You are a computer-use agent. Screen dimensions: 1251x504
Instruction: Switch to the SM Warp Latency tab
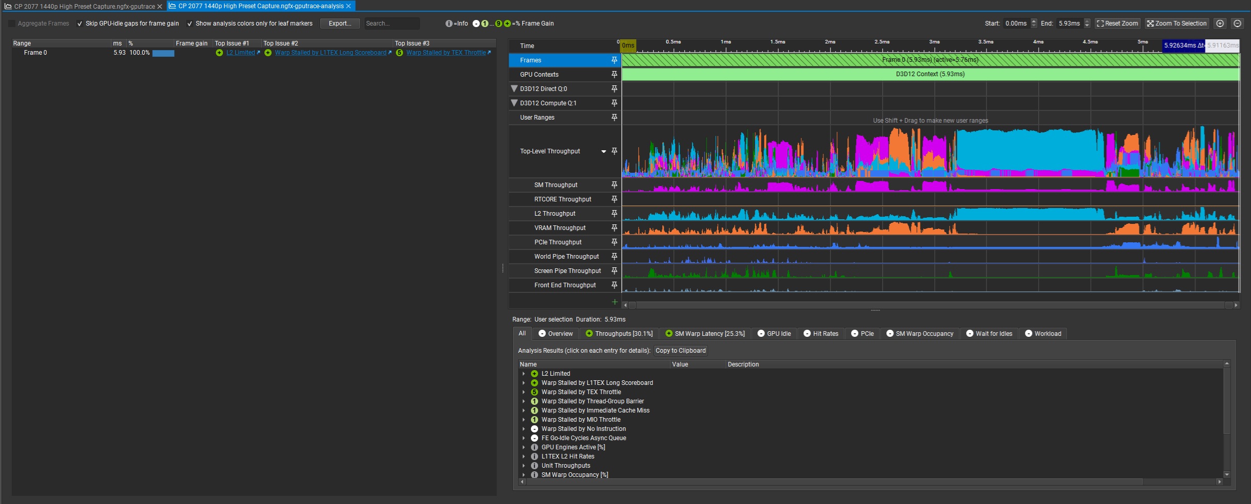click(705, 334)
